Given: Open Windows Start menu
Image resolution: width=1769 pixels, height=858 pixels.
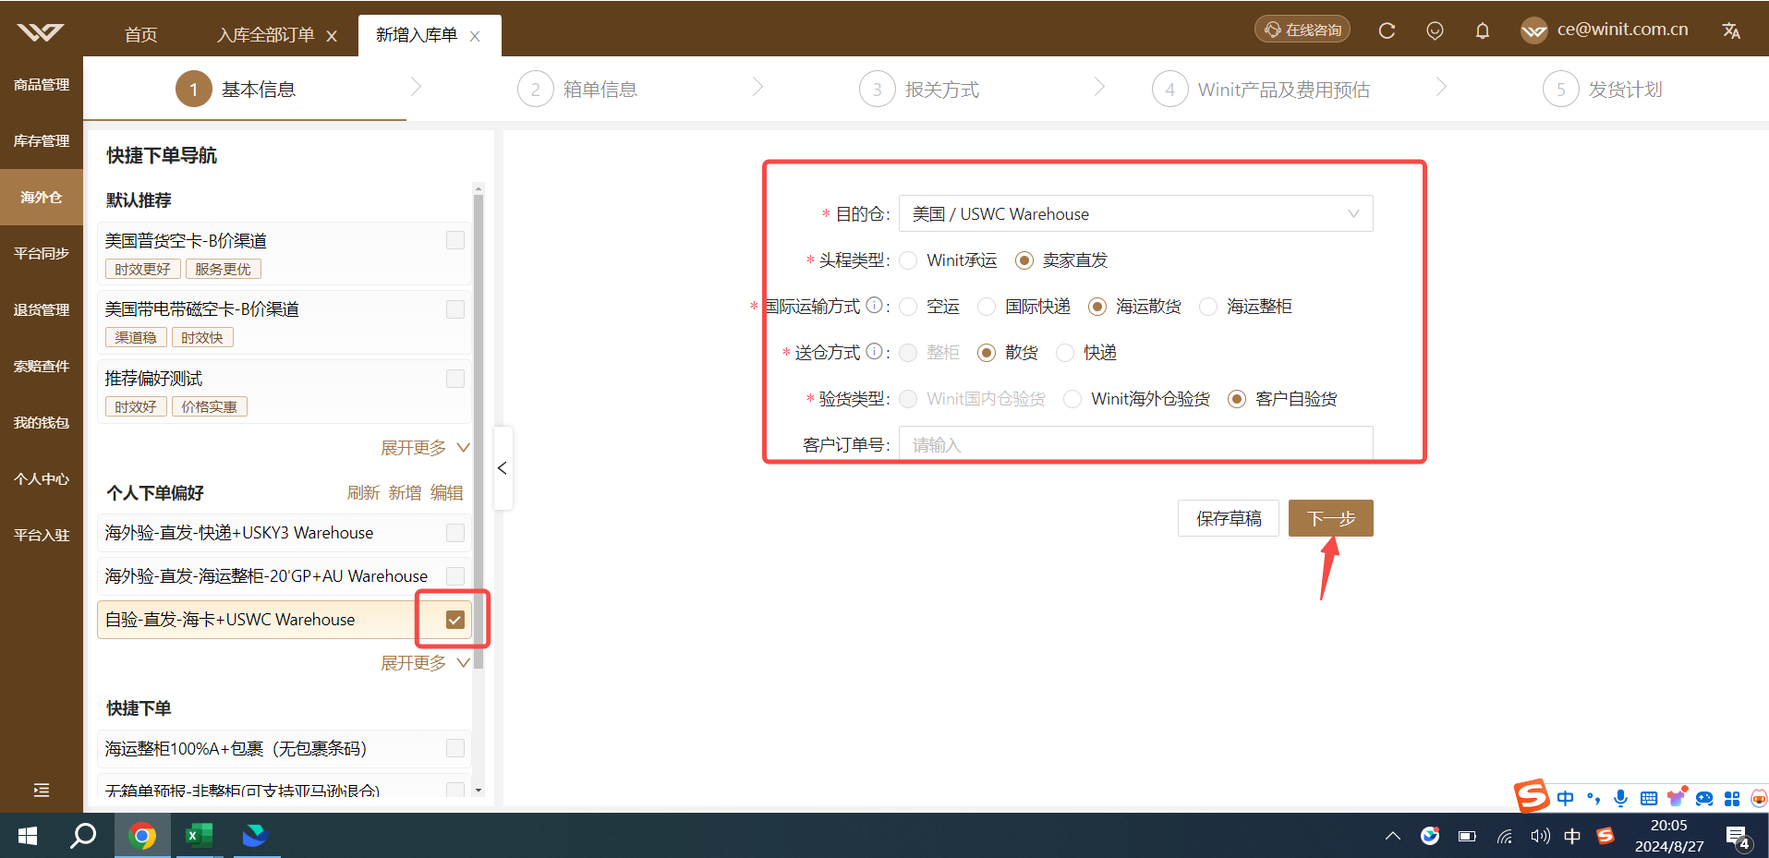Looking at the screenshot, I should (x=28, y=836).
